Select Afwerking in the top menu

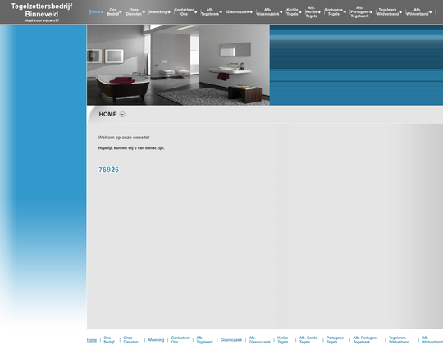point(158,11)
